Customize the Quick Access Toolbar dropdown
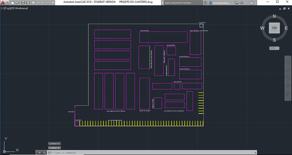Image resolution: width=292 pixels, height=155 pixels. click(53, 3)
